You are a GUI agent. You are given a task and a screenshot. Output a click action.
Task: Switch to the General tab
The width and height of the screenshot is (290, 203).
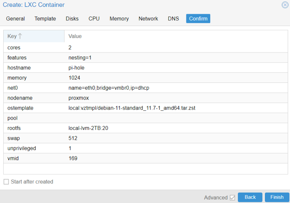tap(16, 18)
